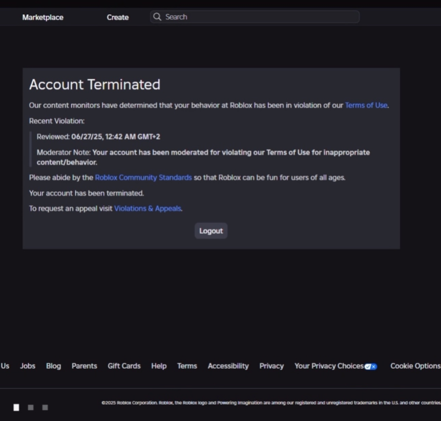The height and width of the screenshot is (421, 441).
Task: Click the Moderator Note text
Action: tap(203, 157)
